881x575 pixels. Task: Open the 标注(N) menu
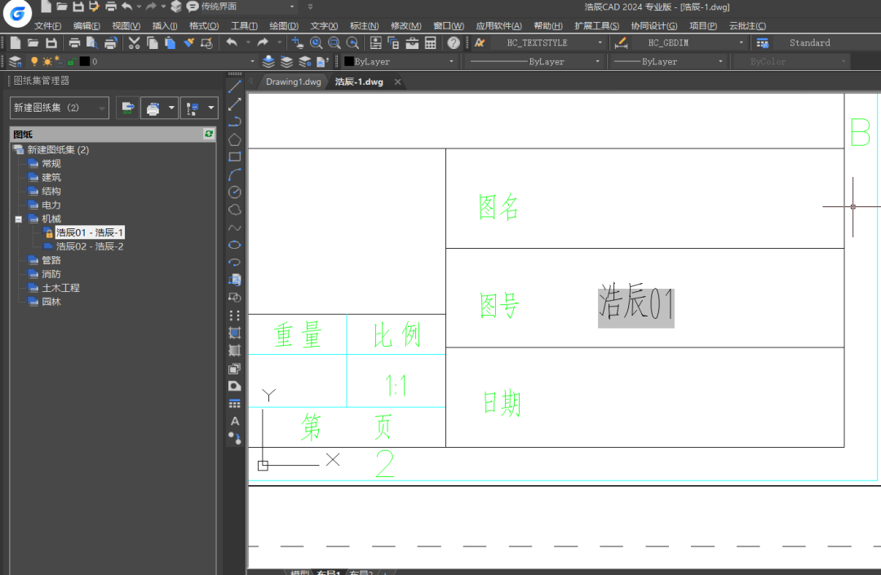pyautogui.click(x=364, y=26)
